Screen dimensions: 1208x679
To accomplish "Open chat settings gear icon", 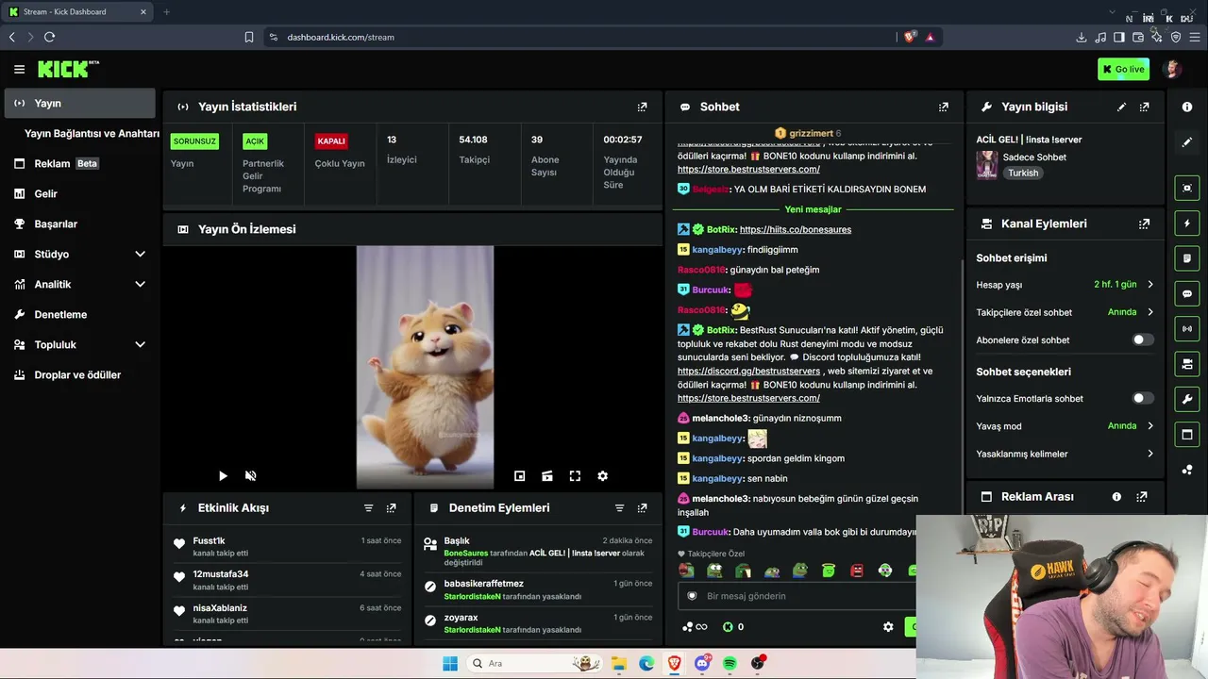I will click(x=888, y=626).
